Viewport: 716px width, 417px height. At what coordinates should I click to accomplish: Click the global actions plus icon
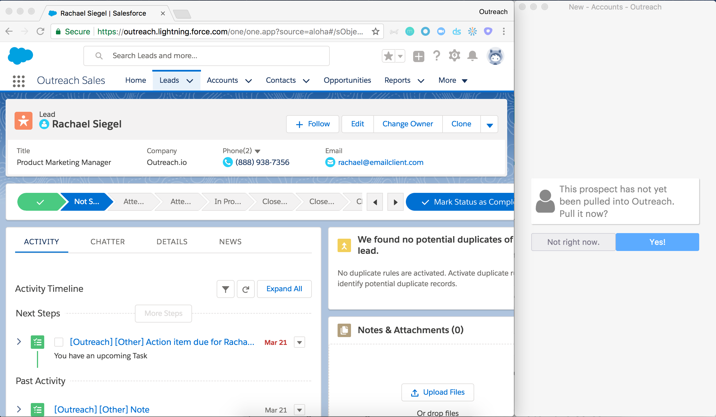418,56
